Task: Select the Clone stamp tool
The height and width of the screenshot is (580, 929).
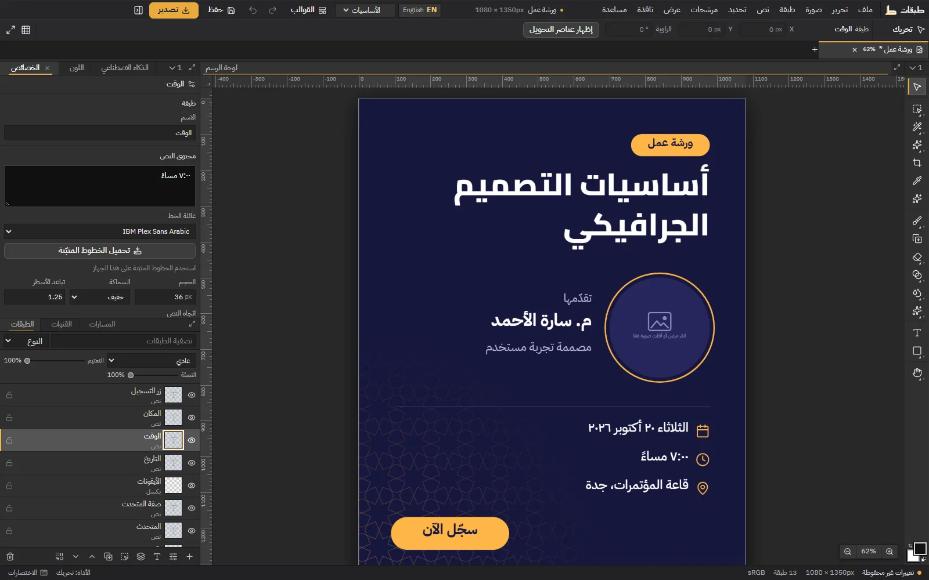Action: (x=917, y=239)
